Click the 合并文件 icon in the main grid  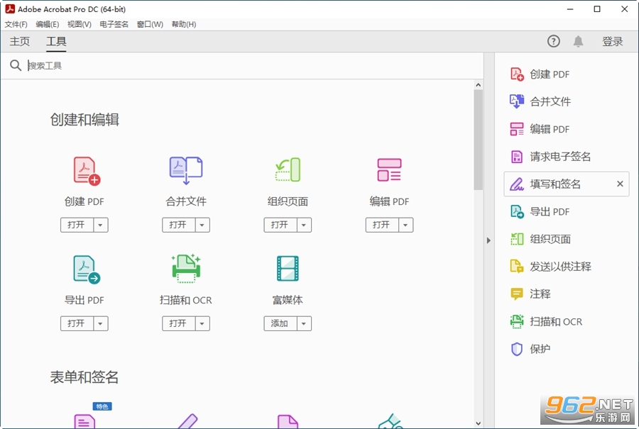click(x=186, y=171)
